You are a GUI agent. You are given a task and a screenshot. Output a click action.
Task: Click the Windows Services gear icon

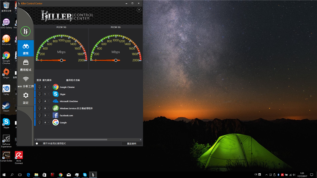pos(55,108)
